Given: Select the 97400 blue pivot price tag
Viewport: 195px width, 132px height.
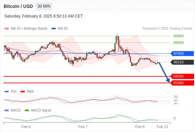Looking at the screenshot, I should (x=182, y=53).
